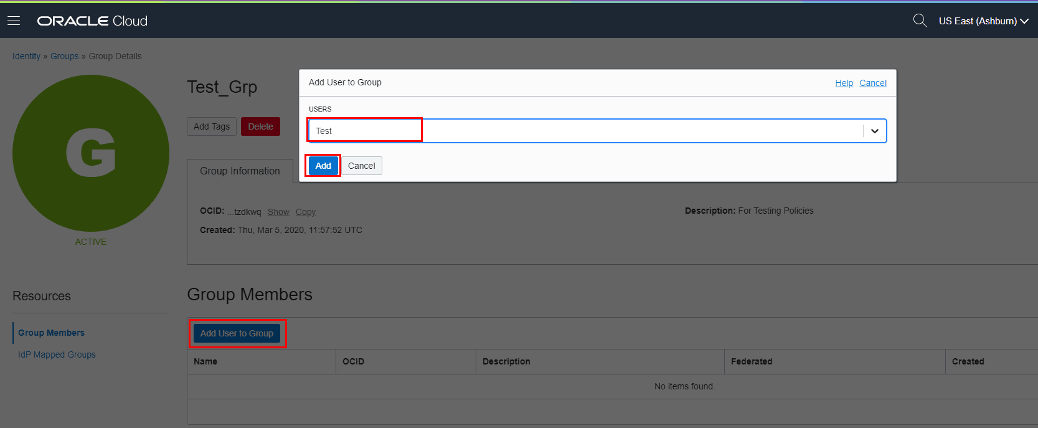Click the green G group avatar
1038x428 pixels.
[91, 153]
